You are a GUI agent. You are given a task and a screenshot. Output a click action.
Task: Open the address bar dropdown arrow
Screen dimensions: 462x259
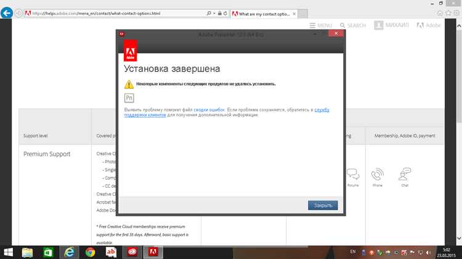point(214,14)
